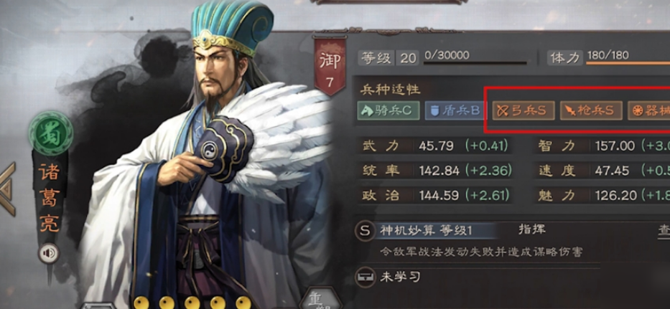Open the unlearned 未学习 skill slot icon
The height and width of the screenshot is (309, 670).
click(365, 277)
